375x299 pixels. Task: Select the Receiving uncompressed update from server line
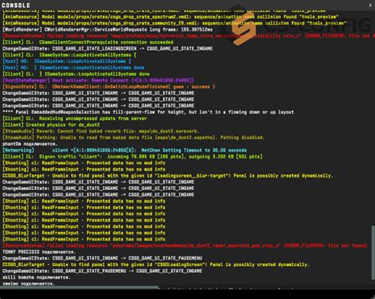tap(74, 118)
